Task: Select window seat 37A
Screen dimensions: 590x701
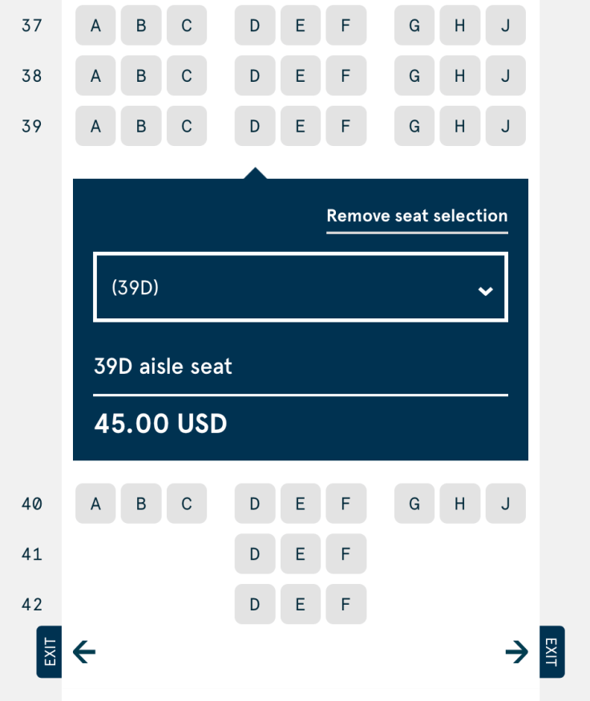Action: point(95,25)
